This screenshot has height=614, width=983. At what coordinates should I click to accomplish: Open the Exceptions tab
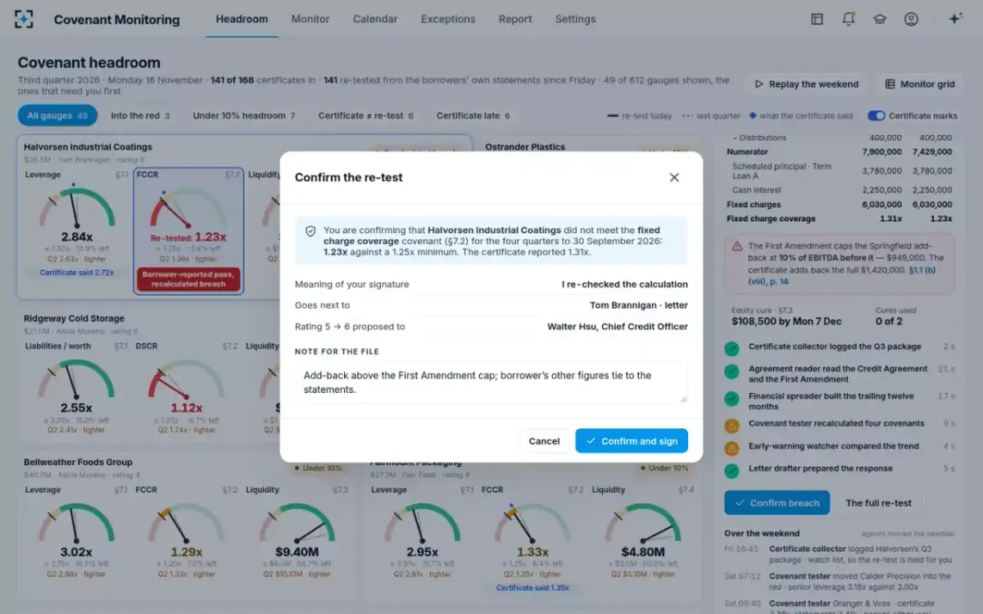448,19
